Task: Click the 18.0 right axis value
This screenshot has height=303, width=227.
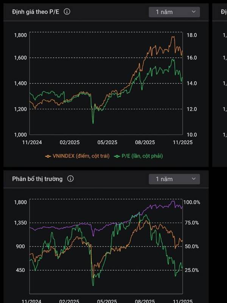Action: pos(192,35)
